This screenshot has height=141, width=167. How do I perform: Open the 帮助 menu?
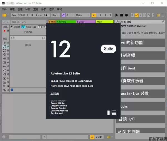(60, 9)
